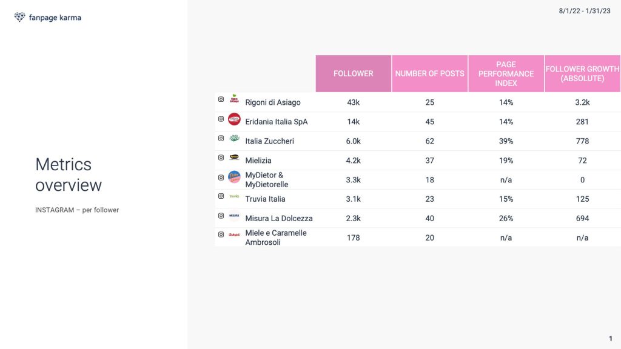Click Instagram icon beside Truvia Italia
Viewport: 621px width, 349px height.
pos(221,196)
